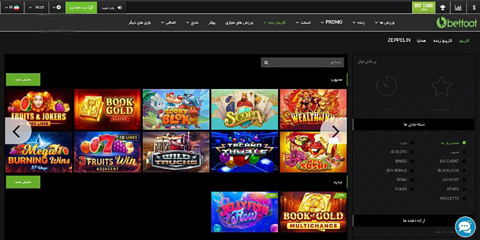The height and width of the screenshot is (240, 480).
Task: Open the IR language flag dropdown
Action: click(12, 8)
